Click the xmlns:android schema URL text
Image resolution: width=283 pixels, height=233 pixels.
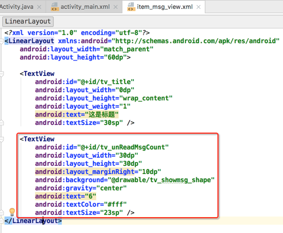pyautogui.click(x=196, y=41)
